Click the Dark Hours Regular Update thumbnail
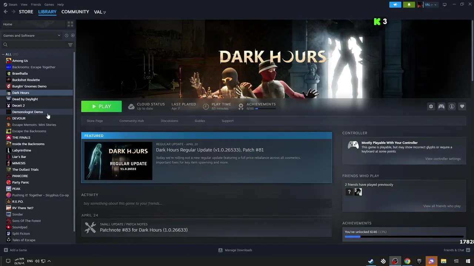 [118, 161]
